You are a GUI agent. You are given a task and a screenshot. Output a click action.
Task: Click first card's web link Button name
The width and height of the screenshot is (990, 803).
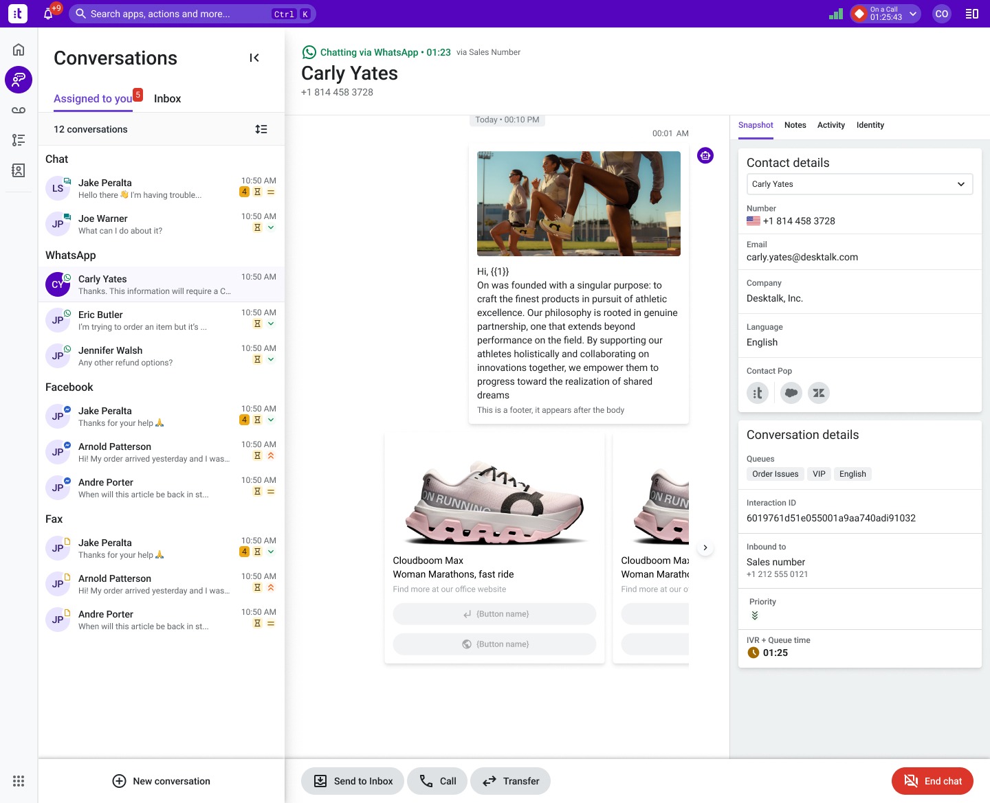coord(494,644)
